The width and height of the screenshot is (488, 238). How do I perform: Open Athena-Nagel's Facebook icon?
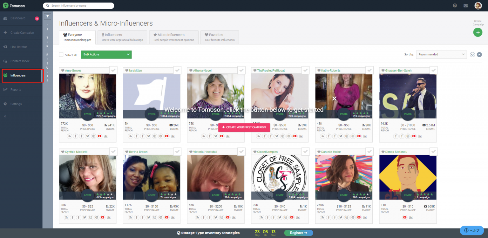pos(210,136)
